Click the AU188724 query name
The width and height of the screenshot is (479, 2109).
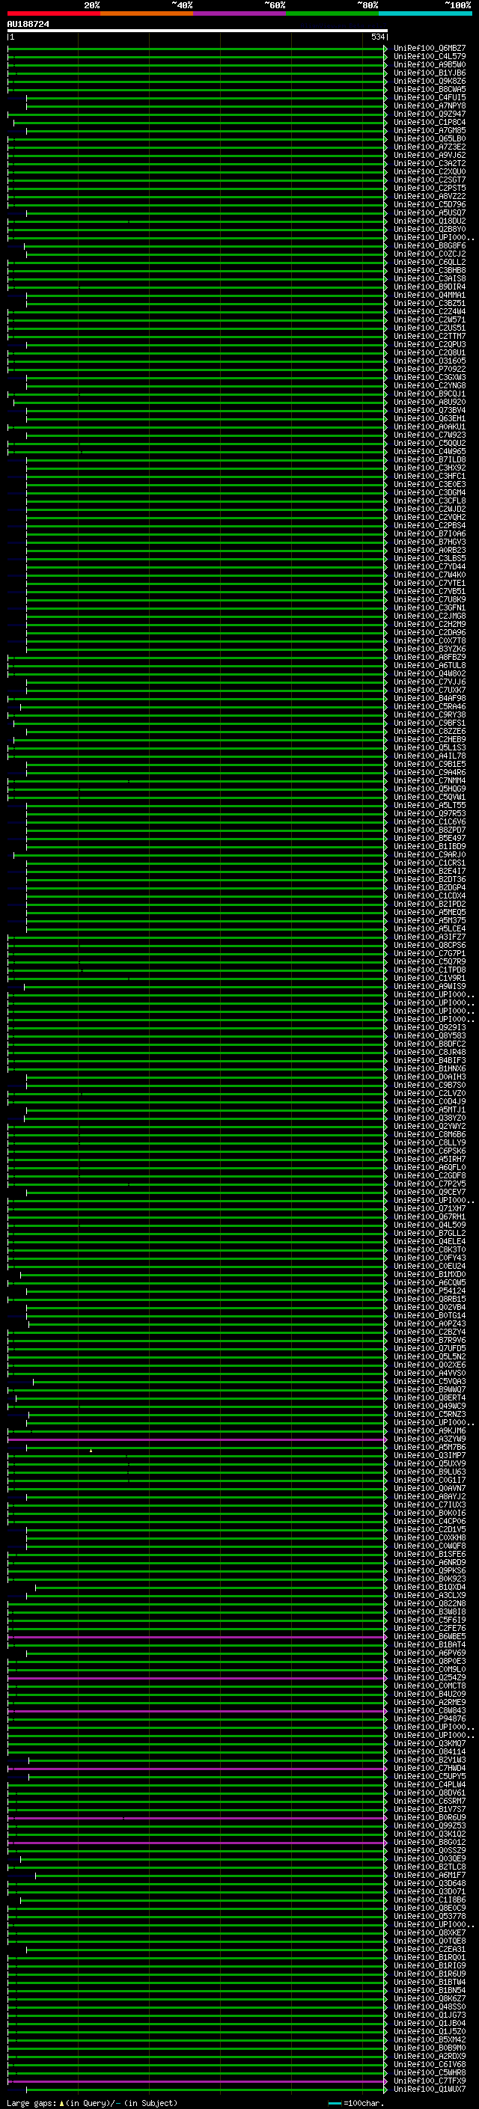(x=28, y=25)
